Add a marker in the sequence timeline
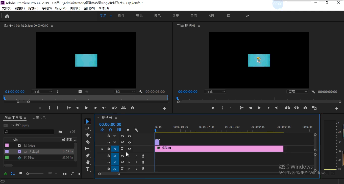 [x=128, y=130]
